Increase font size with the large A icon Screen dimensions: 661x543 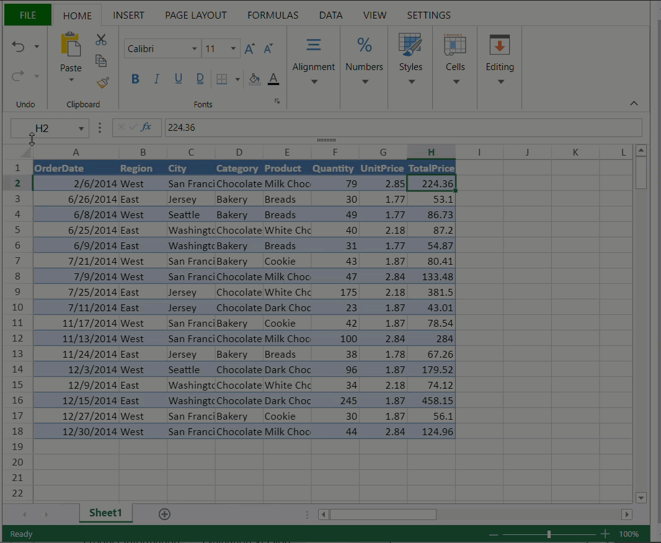[249, 49]
